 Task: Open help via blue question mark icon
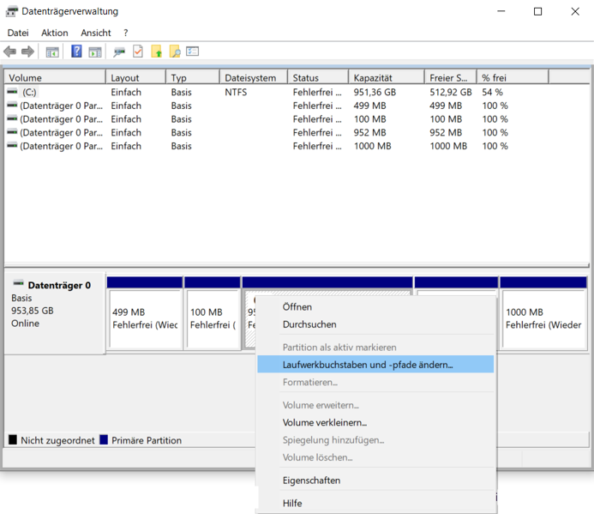[x=76, y=51]
